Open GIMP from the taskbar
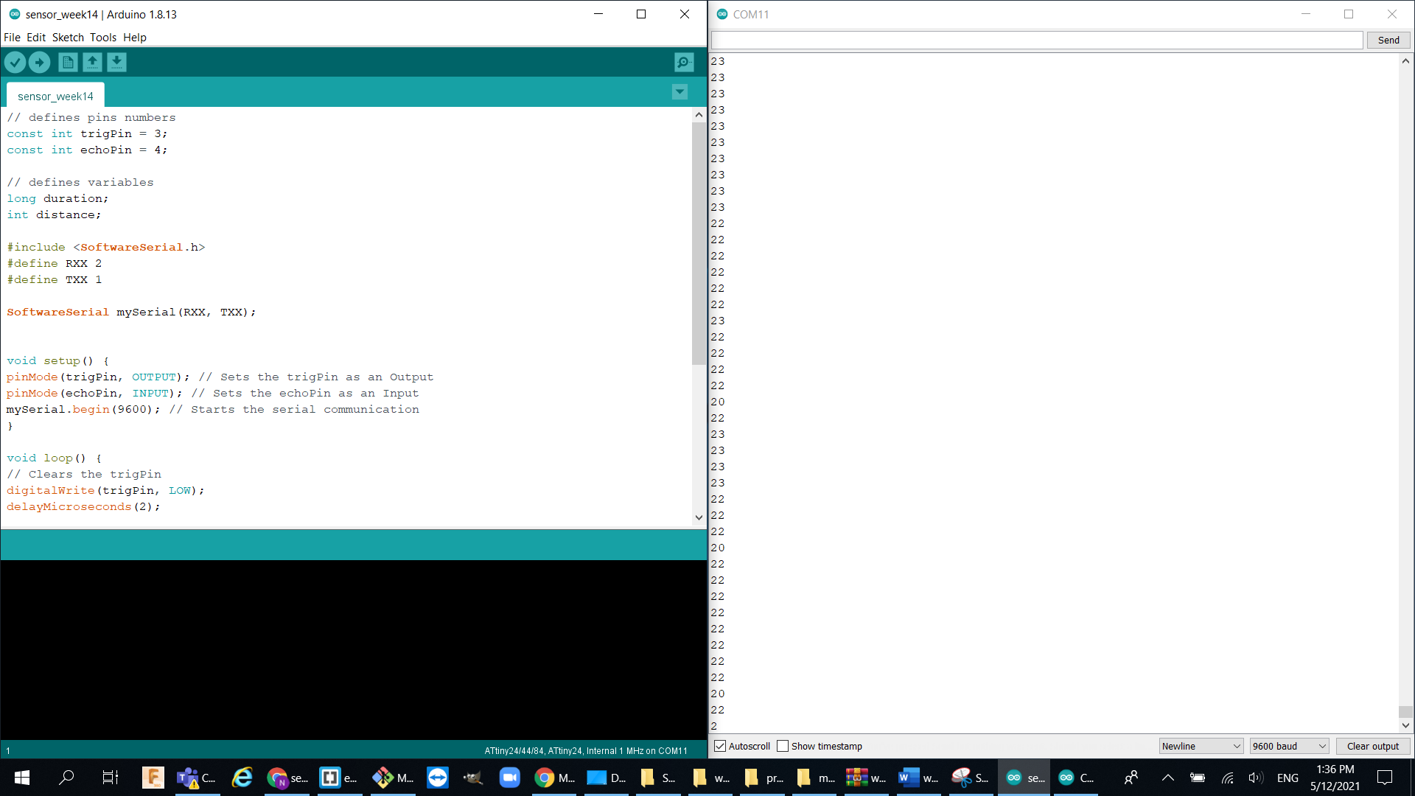 coord(472,778)
